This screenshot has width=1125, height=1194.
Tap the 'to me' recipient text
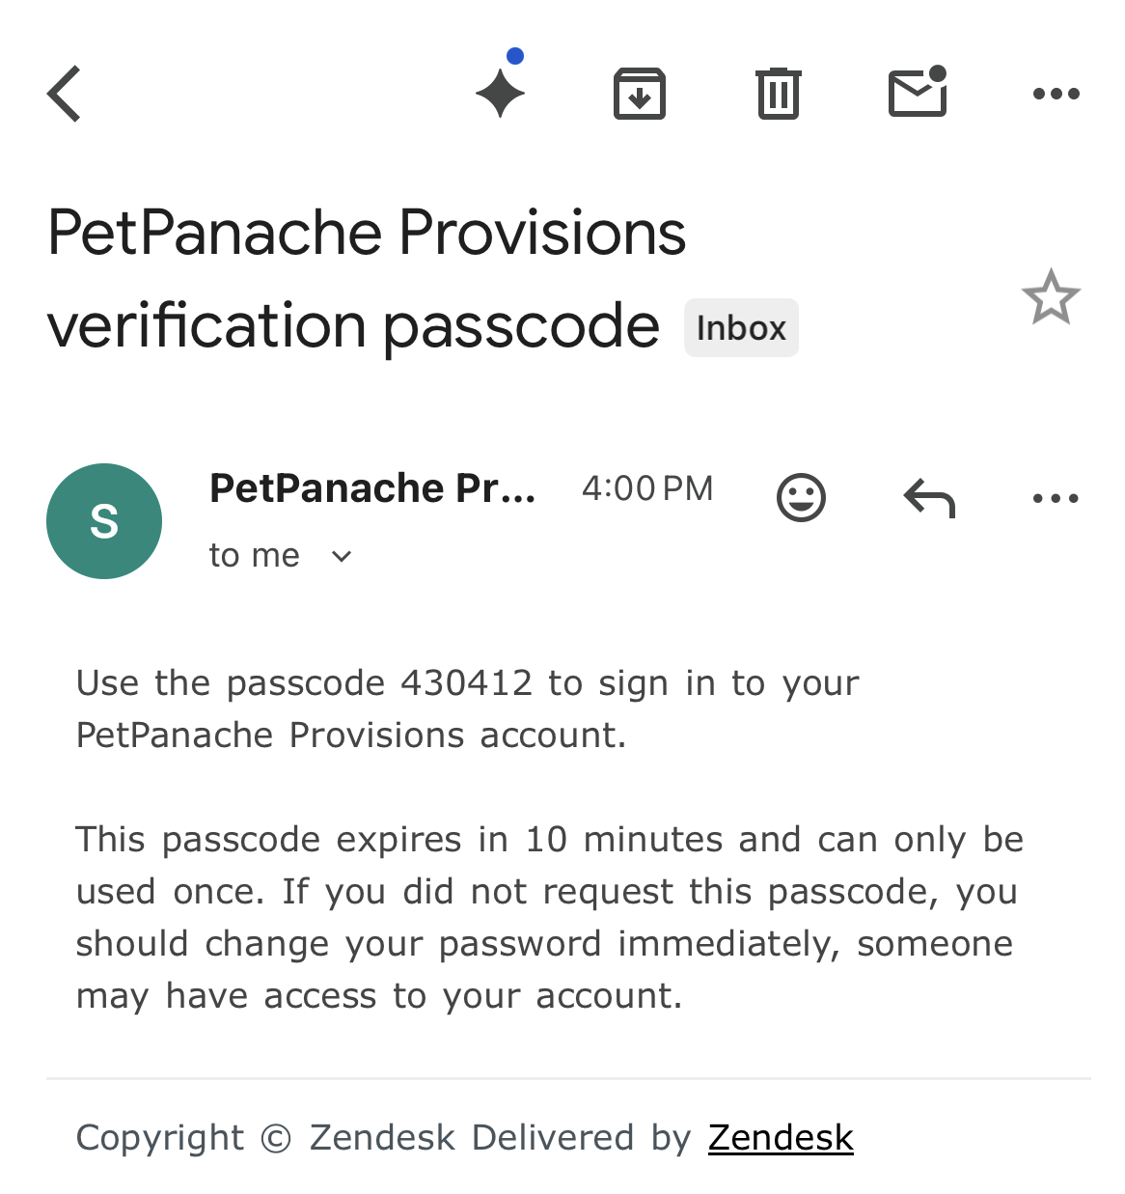pyautogui.click(x=255, y=556)
